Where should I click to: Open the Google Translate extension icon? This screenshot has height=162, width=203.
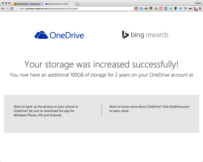tap(141, 9)
